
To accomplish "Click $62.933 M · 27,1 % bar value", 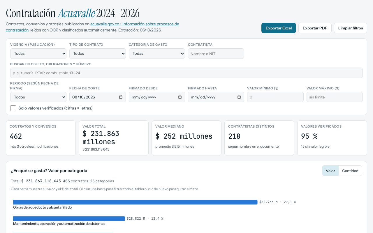I will point(278,202).
